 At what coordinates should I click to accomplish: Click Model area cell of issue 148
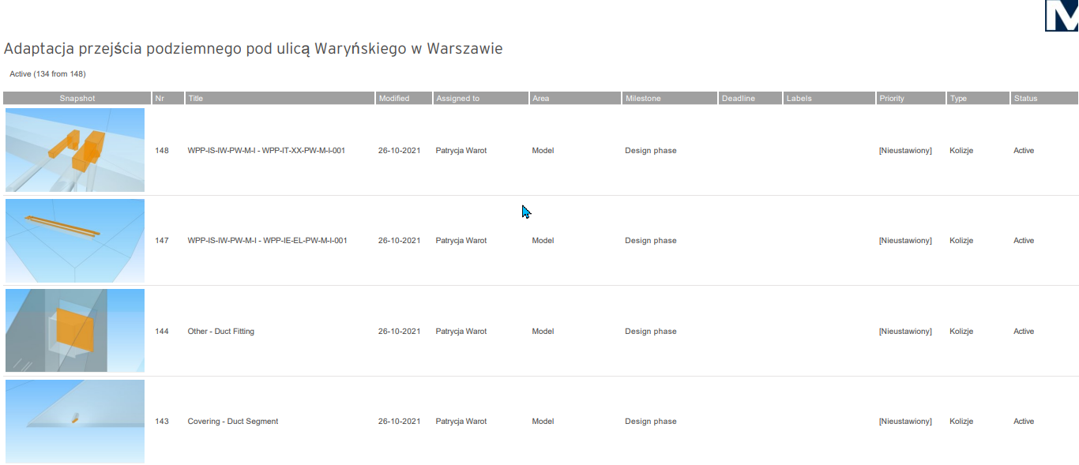click(543, 150)
